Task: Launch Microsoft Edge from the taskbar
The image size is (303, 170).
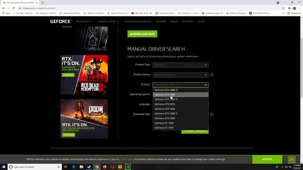Action: [74, 167]
